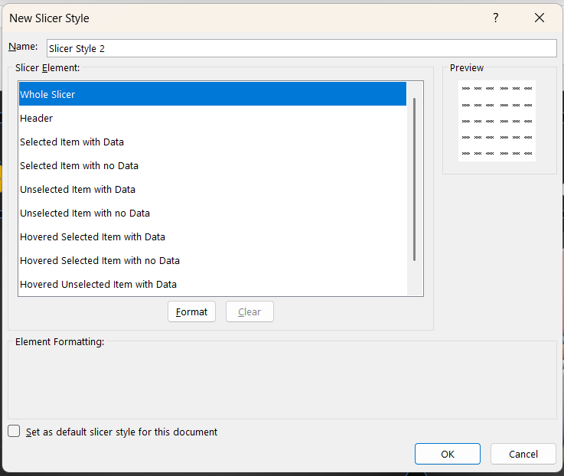564x476 pixels.
Task: Select Header in the element list
Action: click(213, 118)
